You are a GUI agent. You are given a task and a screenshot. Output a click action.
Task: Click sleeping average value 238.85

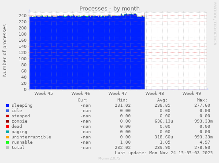(163, 105)
